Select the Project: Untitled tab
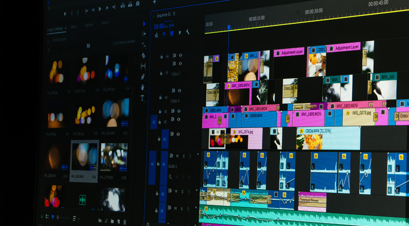This screenshot has height=226, width=409. [55, 29]
